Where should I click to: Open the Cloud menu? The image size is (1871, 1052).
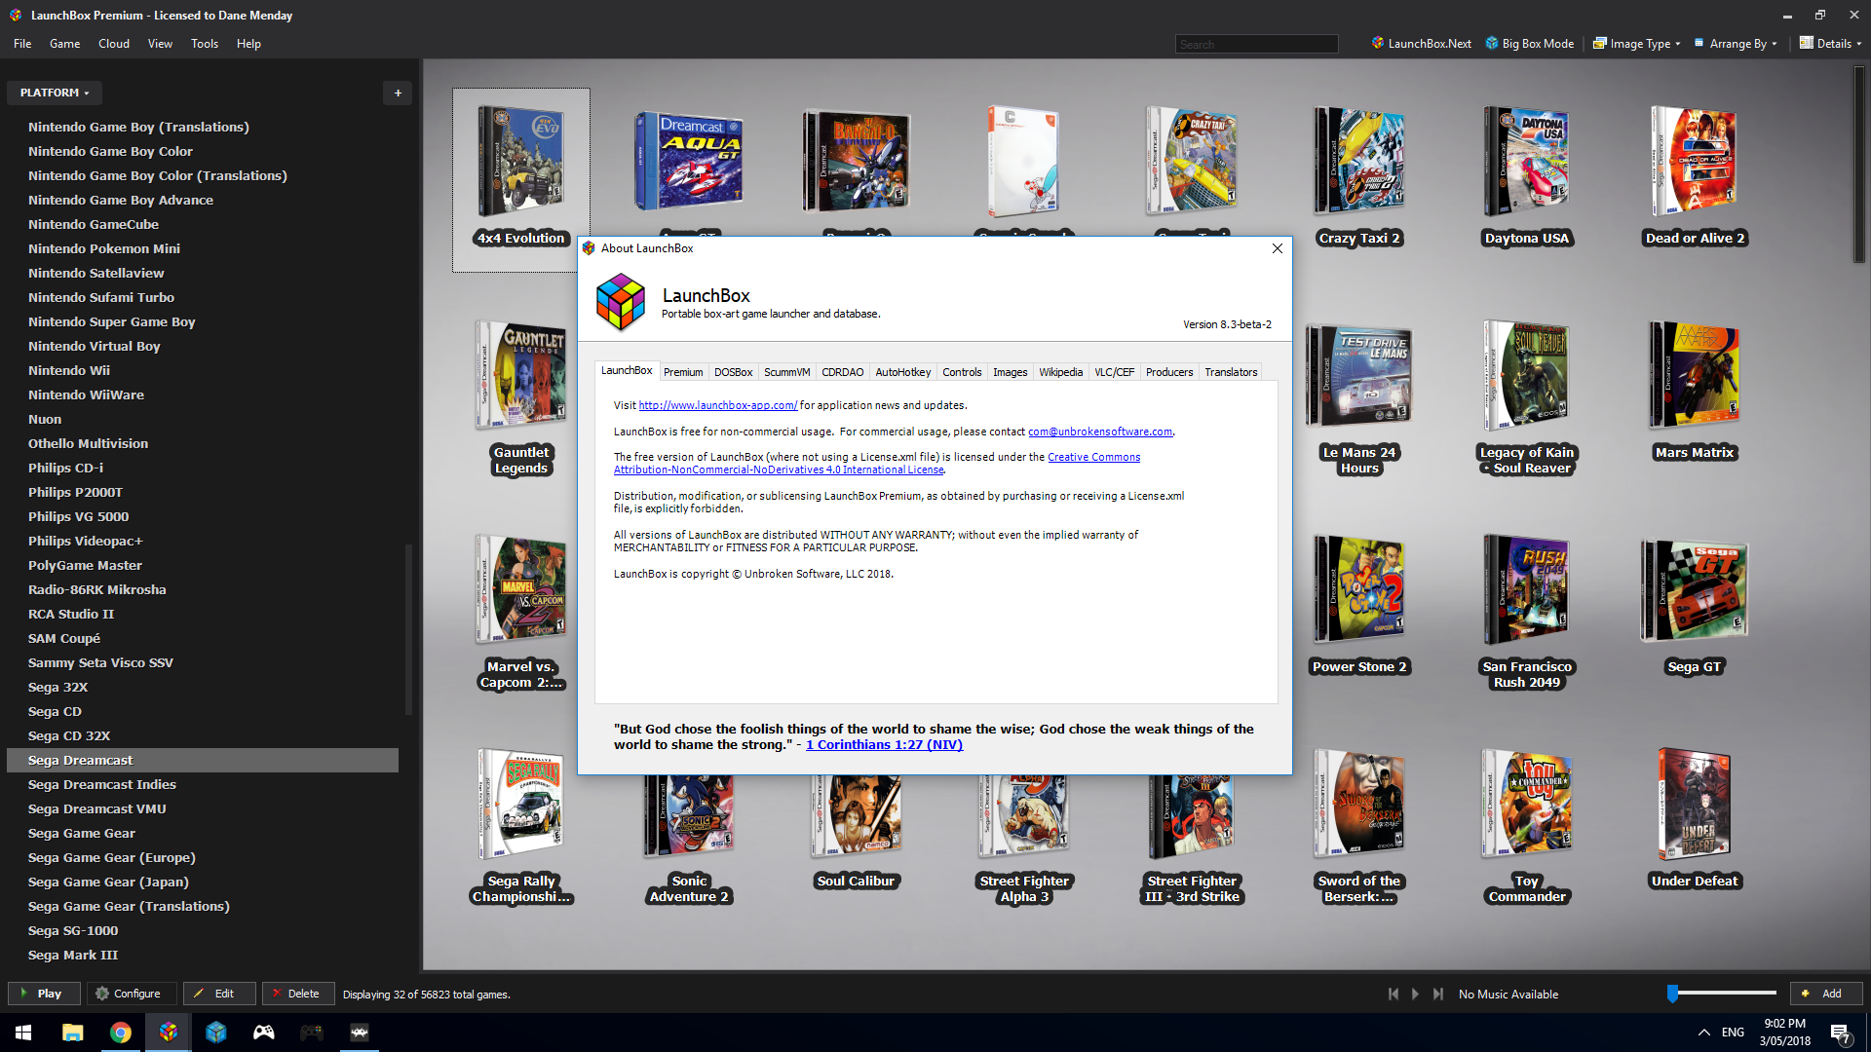pyautogui.click(x=114, y=44)
